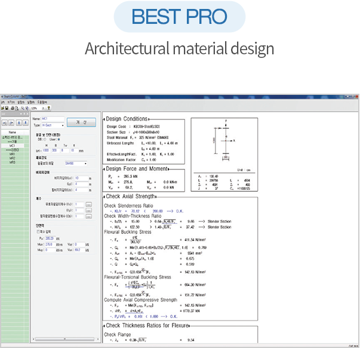The width and height of the screenshot is (360, 348).
Task: Open the member list panel dropdown arrow
Action: pos(21,114)
